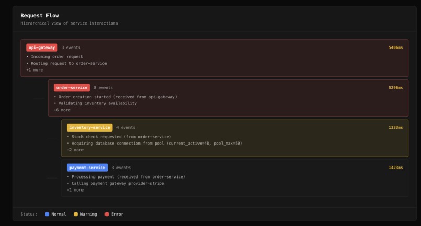This screenshot has height=226, width=421.
Task: Expand '+6 more' under order-service
Action: pyautogui.click(x=62, y=110)
